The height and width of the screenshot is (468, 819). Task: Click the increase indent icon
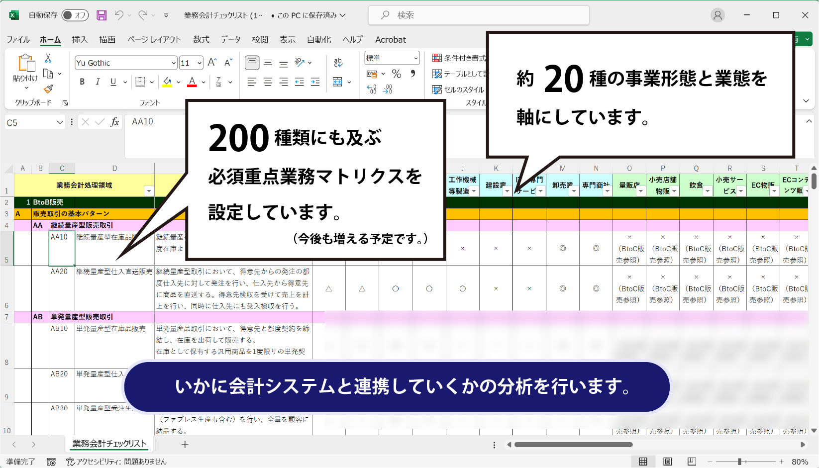coord(315,82)
